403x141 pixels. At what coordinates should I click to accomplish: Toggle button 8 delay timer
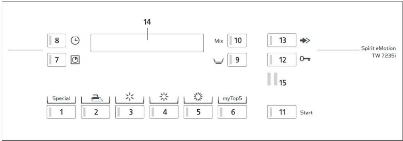(57, 40)
